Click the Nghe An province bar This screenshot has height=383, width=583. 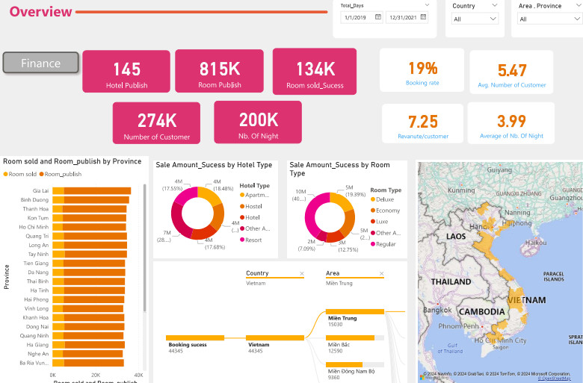coord(87,354)
